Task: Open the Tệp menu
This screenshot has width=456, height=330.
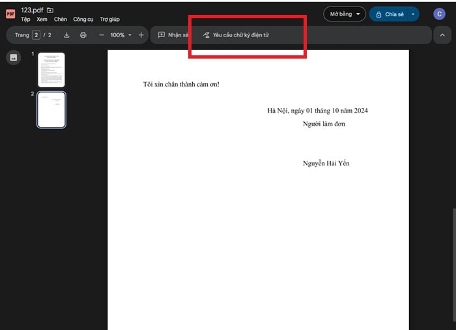Action: click(25, 20)
